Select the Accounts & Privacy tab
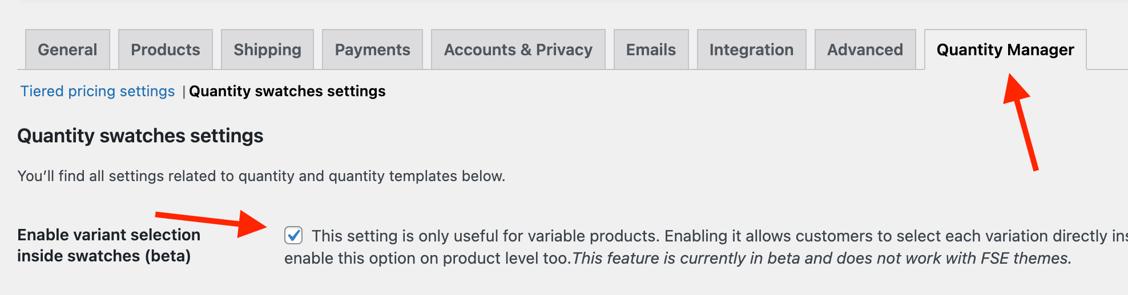 [518, 50]
